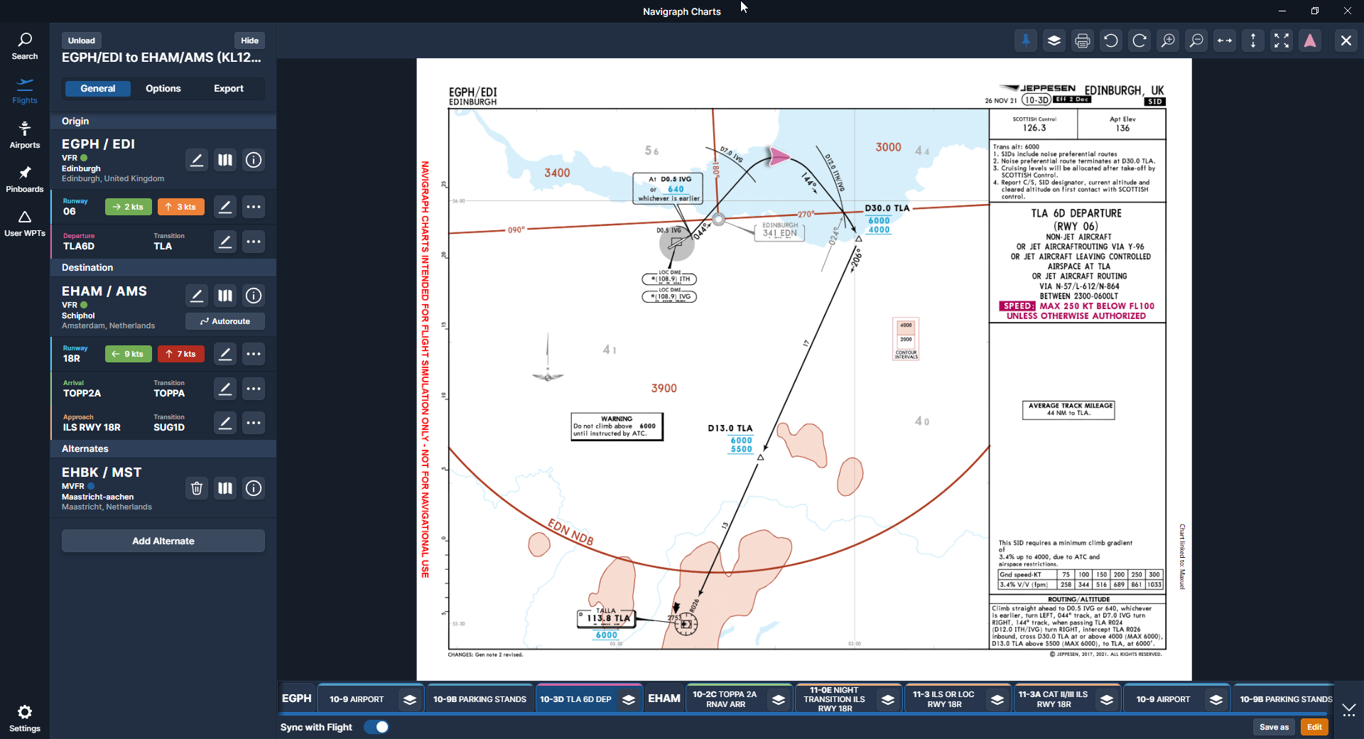The width and height of the screenshot is (1364, 739).
Task: Open the 10-9B PARKING STANDS chart for EGPH
Action: tap(480, 699)
